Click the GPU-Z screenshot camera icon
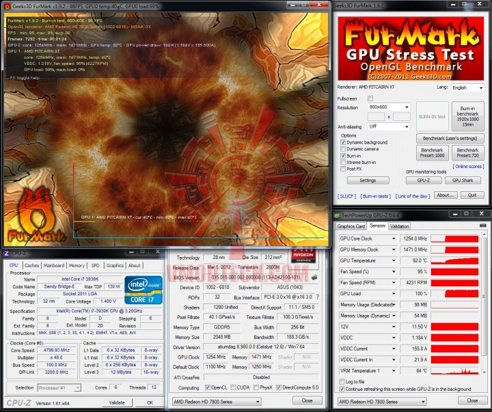 pyautogui.click(x=482, y=225)
